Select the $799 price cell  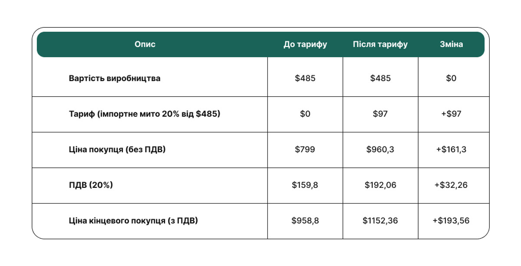pos(305,150)
